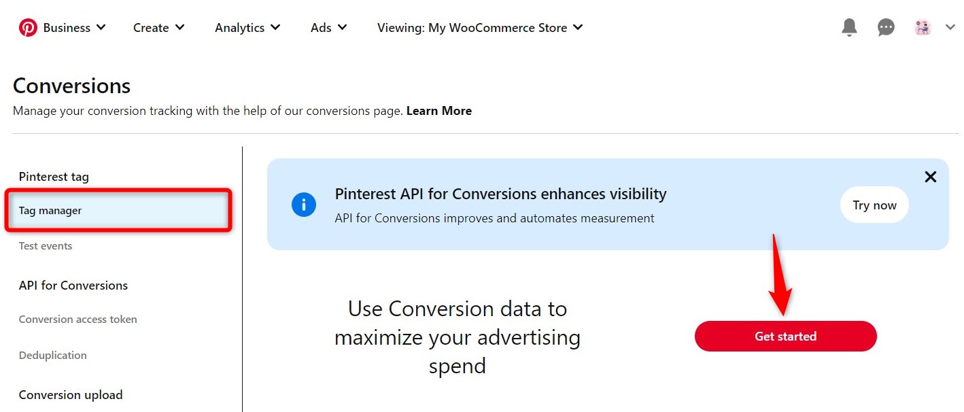
Task: Open the Ads menu
Action: coord(328,27)
